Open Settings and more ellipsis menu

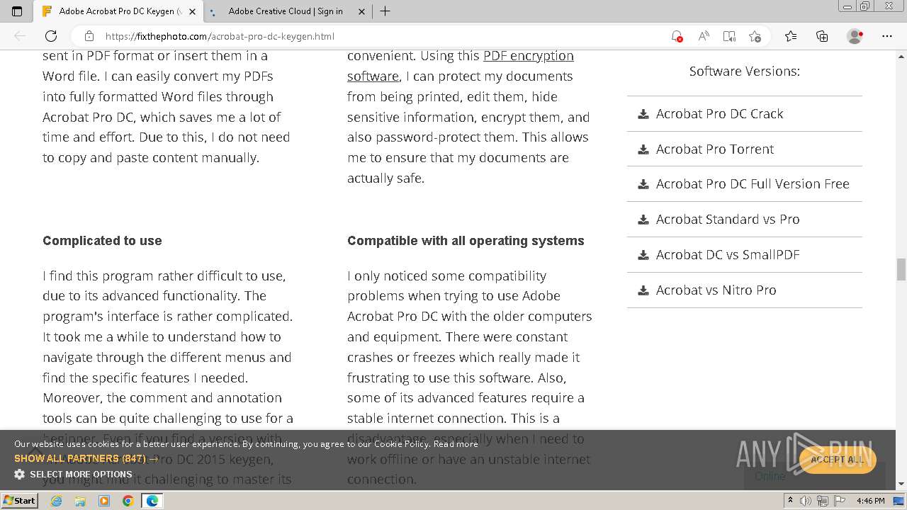tap(887, 36)
